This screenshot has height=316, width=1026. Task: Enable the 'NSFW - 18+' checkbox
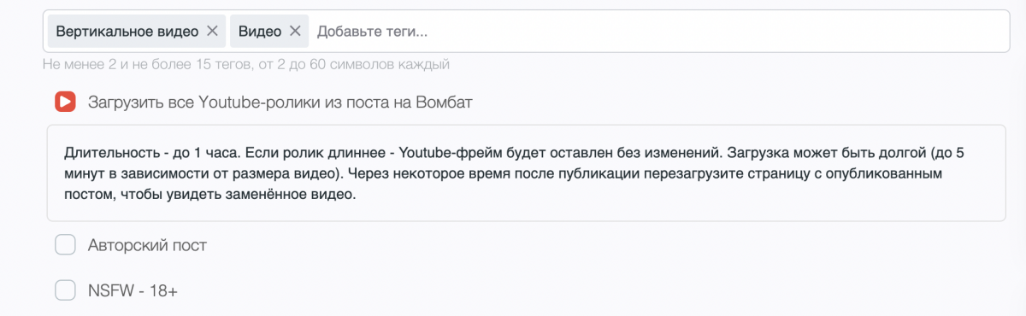[65, 290]
